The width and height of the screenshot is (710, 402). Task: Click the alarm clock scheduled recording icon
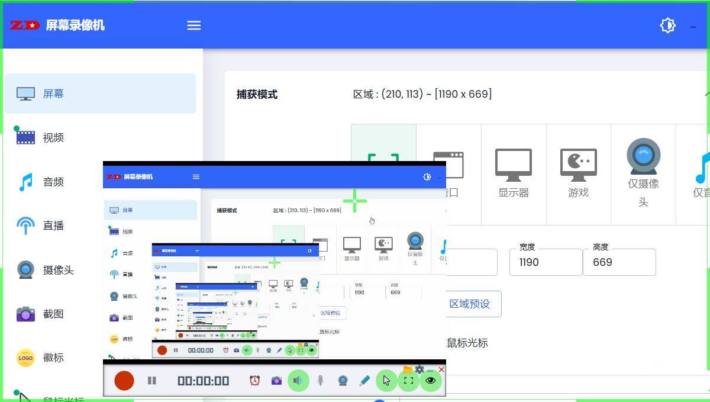(x=254, y=381)
